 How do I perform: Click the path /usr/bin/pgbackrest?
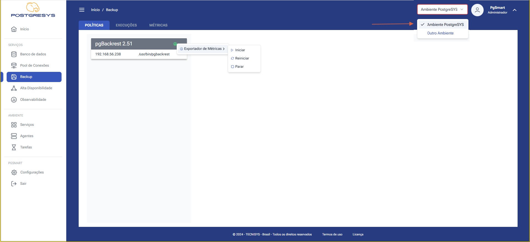pos(154,54)
